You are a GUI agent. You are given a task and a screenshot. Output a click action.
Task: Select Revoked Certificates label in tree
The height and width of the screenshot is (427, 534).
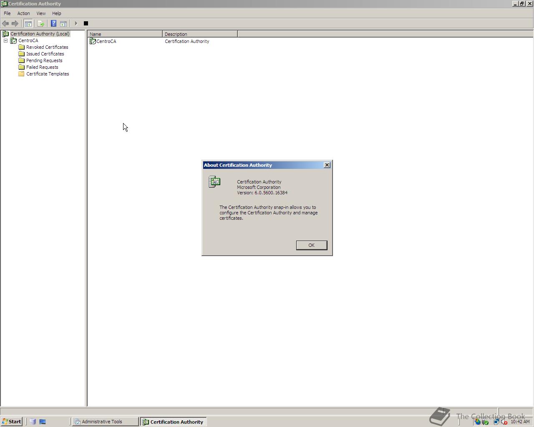pyautogui.click(x=47, y=47)
